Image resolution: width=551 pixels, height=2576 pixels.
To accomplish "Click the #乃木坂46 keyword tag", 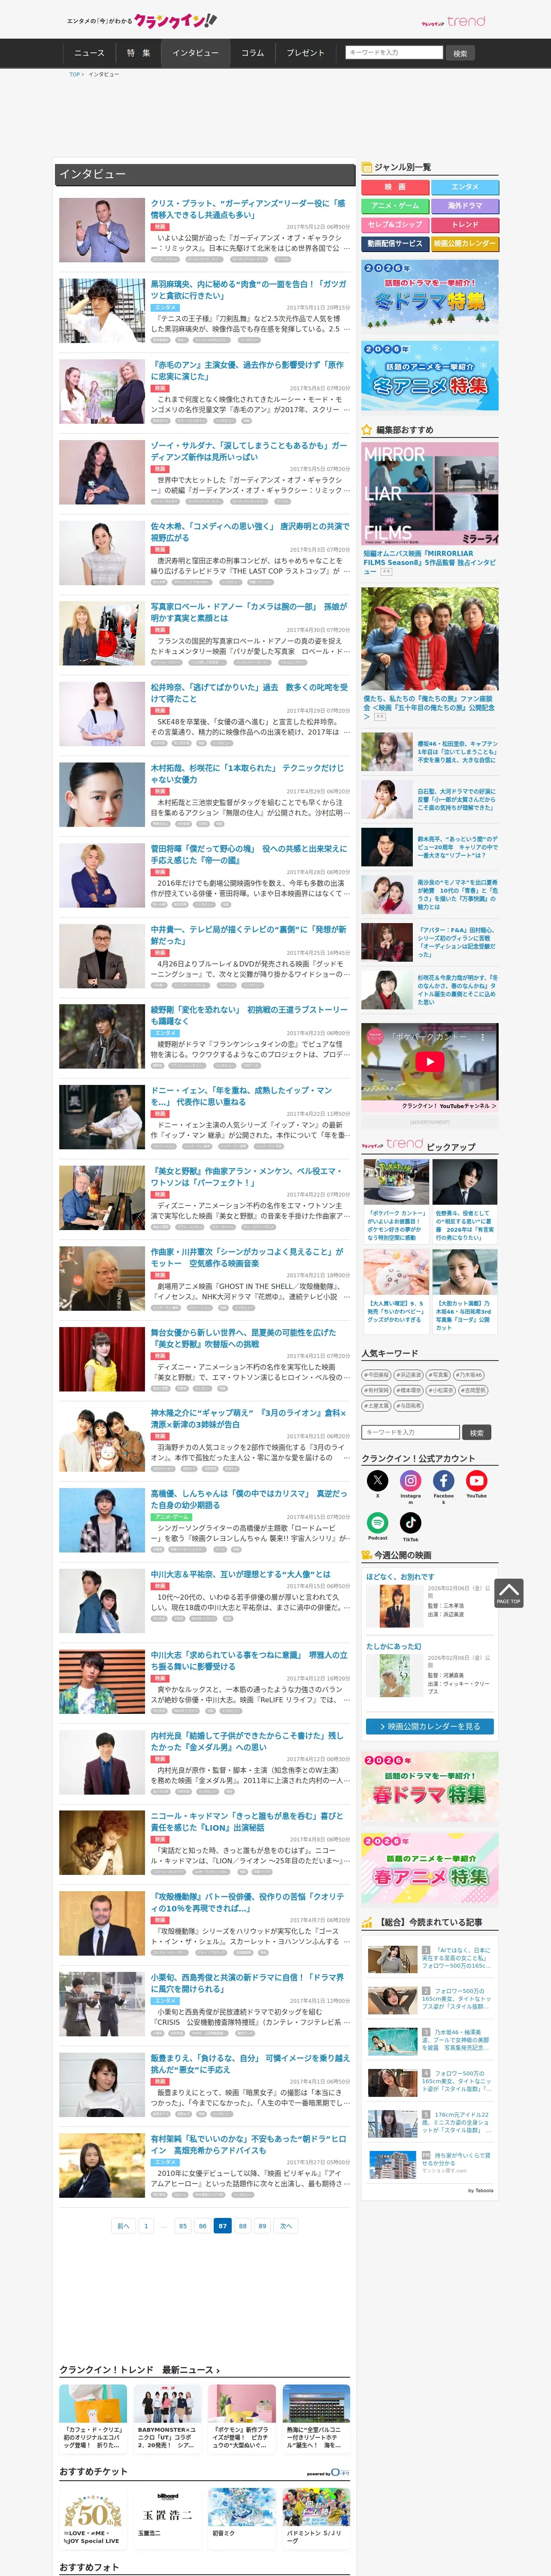I will [469, 1375].
